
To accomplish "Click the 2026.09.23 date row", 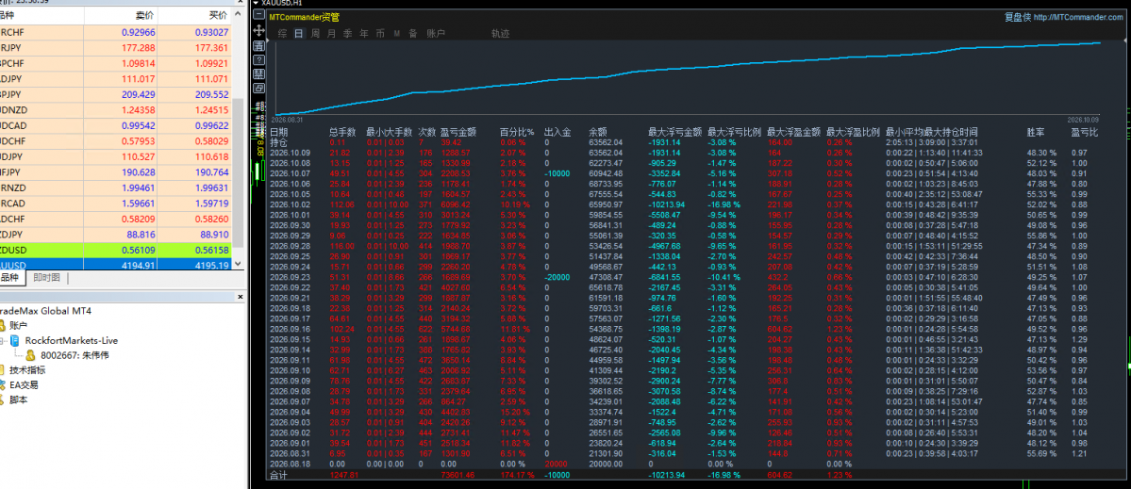I will click(290, 277).
